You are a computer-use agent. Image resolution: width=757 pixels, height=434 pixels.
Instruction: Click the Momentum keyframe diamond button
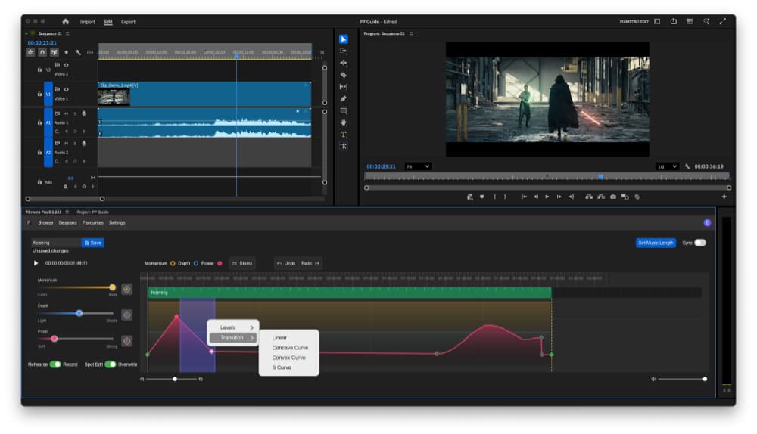(127, 289)
